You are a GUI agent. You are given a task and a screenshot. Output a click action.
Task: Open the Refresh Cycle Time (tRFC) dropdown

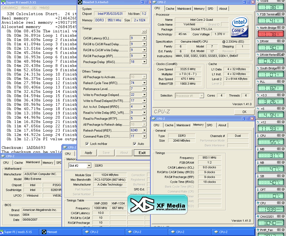144,83
